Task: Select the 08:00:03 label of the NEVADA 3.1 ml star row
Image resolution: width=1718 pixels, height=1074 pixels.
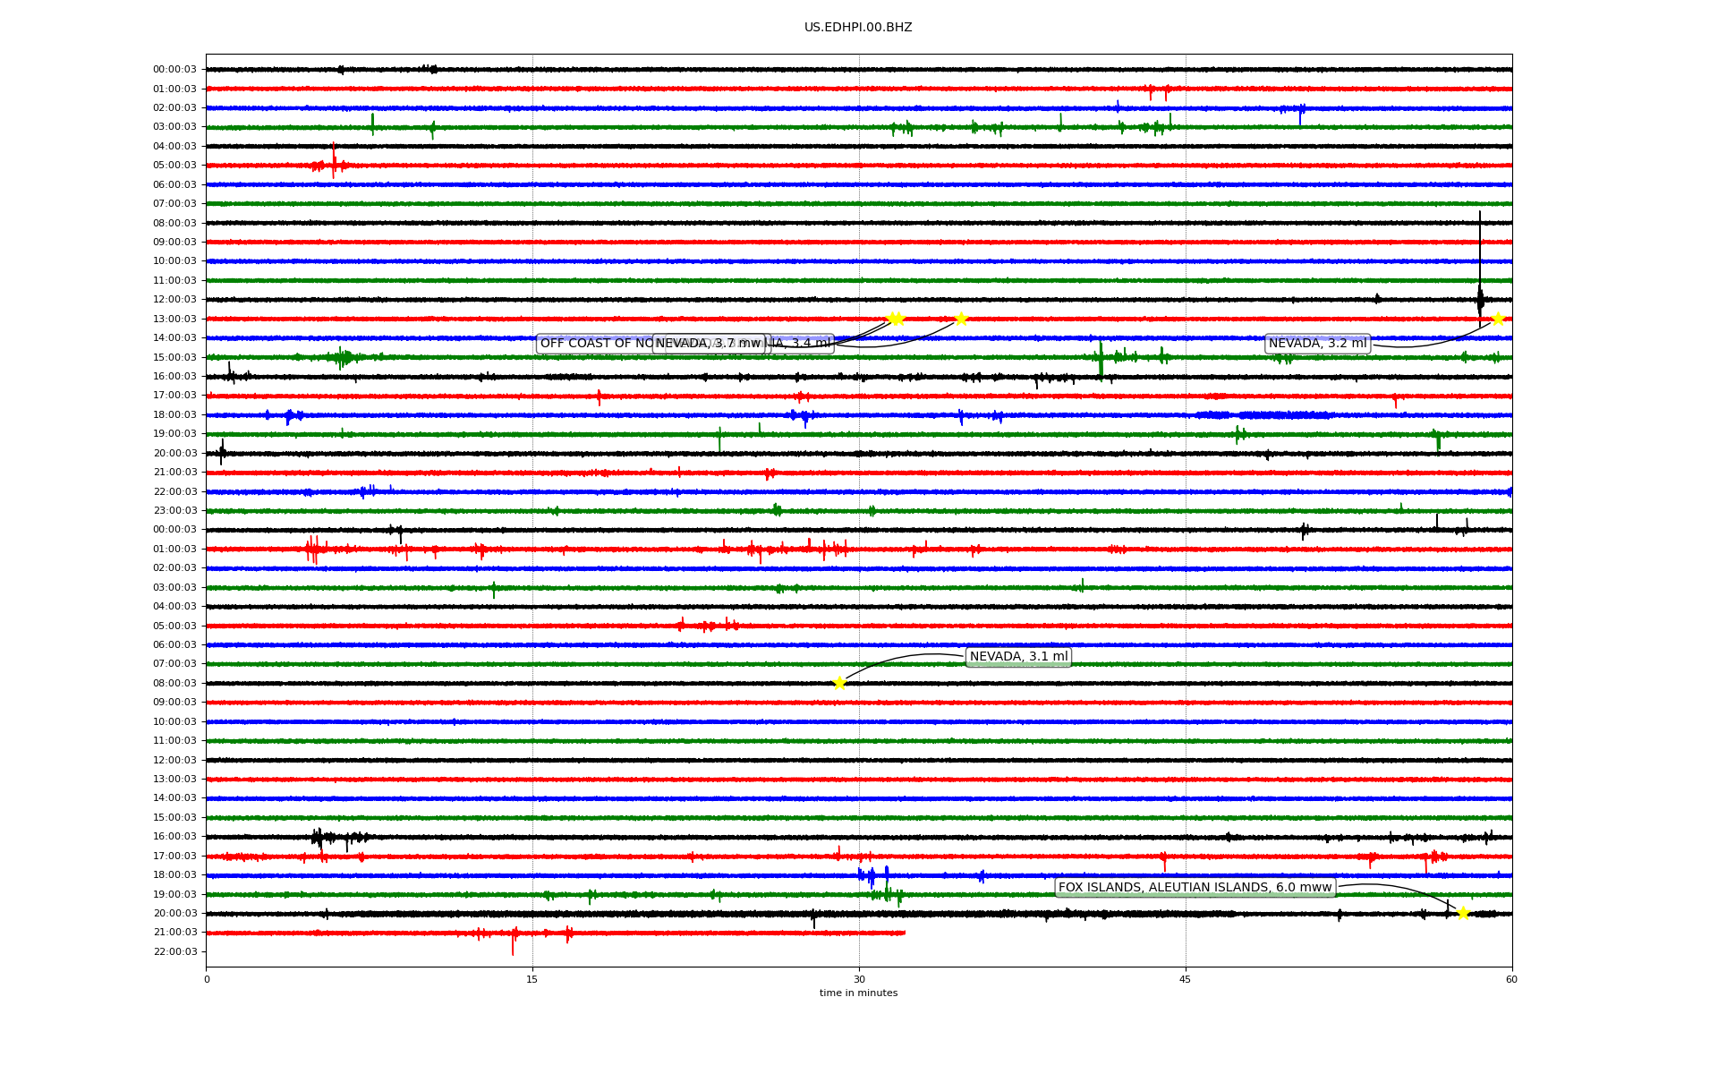Action: coord(174,684)
